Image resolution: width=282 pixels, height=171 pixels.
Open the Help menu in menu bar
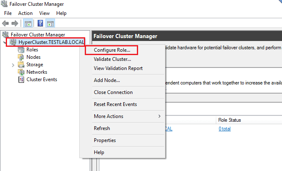pyautogui.click(x=61, y=13)
